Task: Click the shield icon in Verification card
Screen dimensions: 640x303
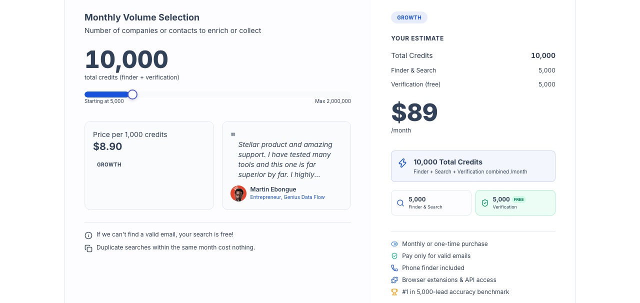Action: point(485,203)
